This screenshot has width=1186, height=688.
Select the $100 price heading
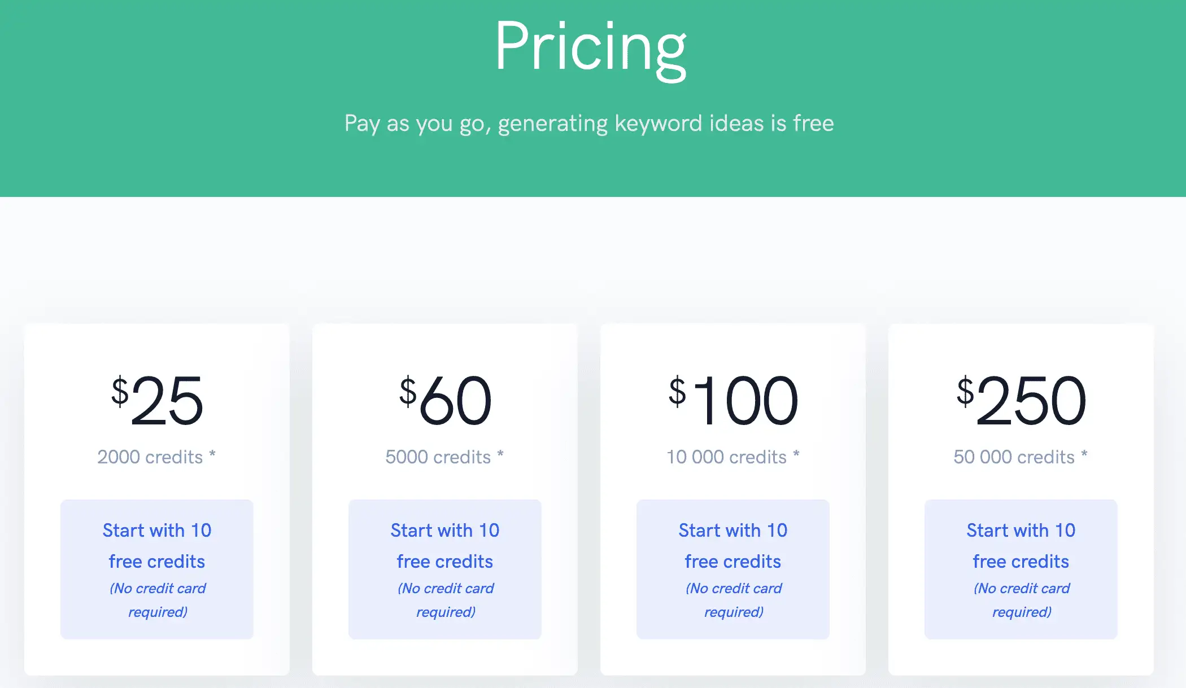click(x=733, y=400)
